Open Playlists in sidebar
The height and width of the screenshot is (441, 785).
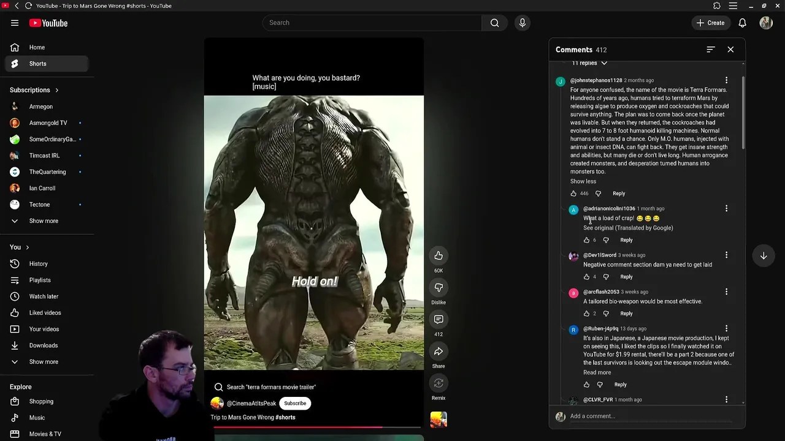[47, 280]
